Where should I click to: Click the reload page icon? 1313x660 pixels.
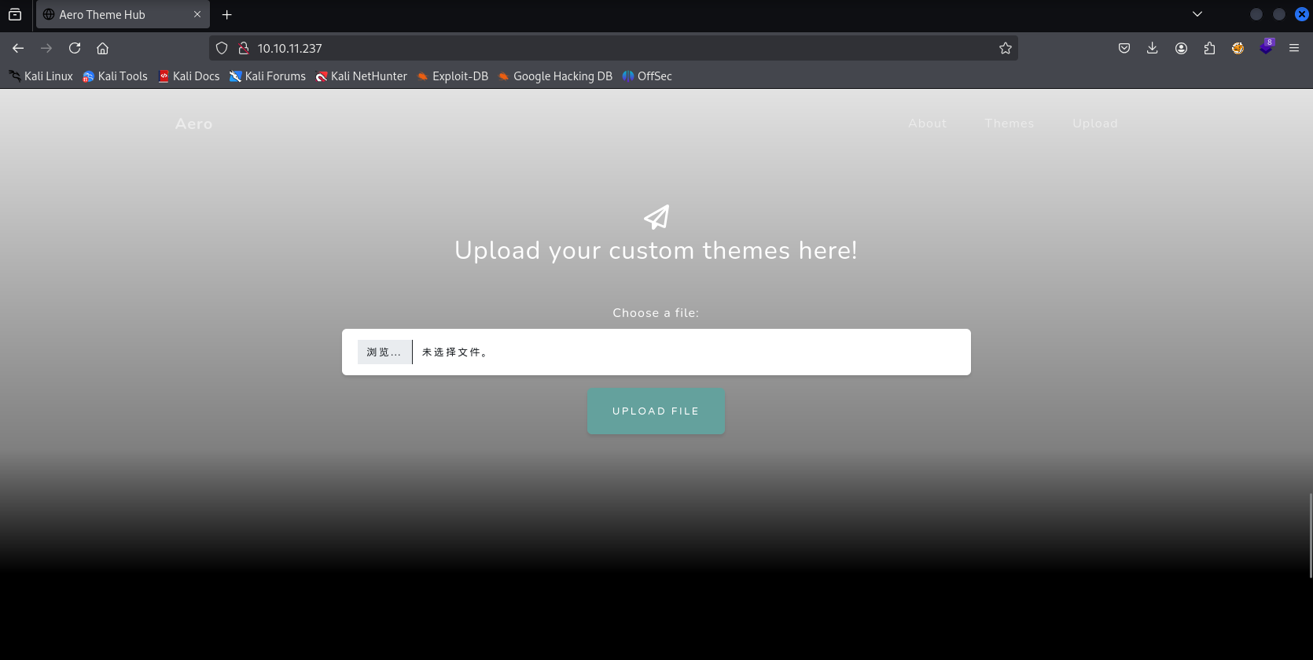click(x=75, y=48)
